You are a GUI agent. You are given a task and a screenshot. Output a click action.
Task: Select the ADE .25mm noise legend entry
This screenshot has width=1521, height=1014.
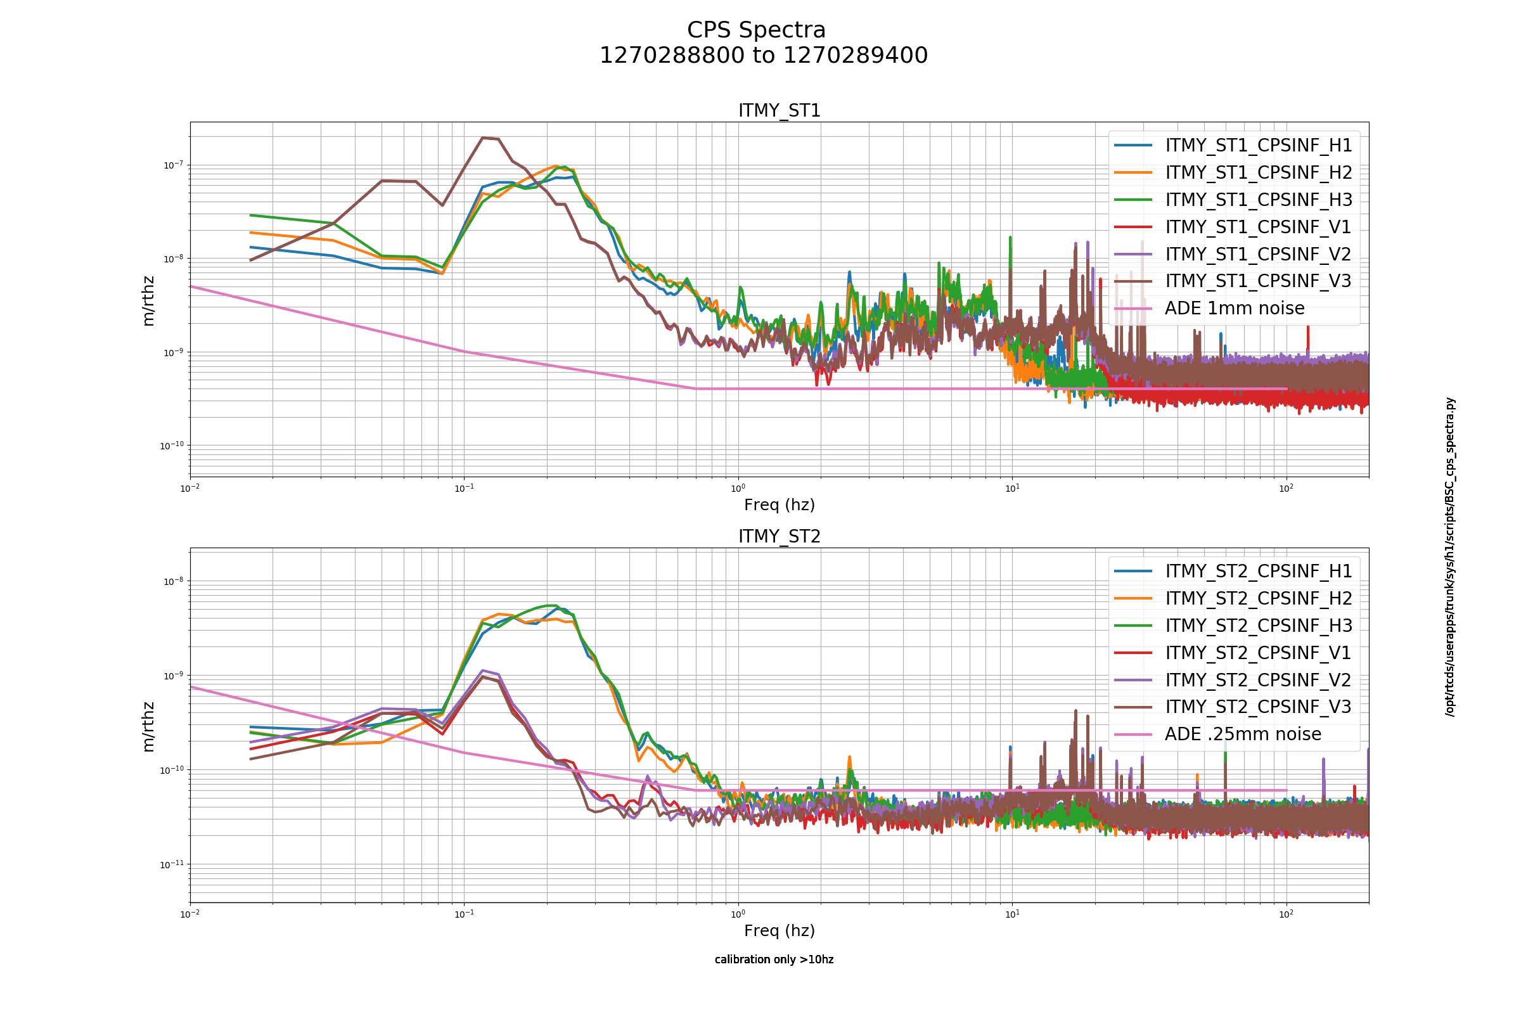click(1217, 734)
